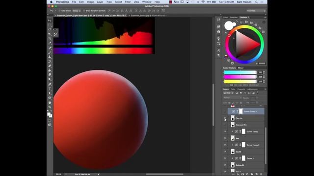The image size is (314, 176).
Task: Hide the Curves 1 copy layer
Action: (x=225, y=132)
